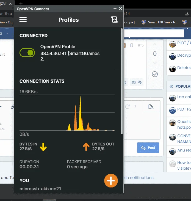Open the Anu rec thread link
Screen dimensions: 191x201
tap(184, 150)
